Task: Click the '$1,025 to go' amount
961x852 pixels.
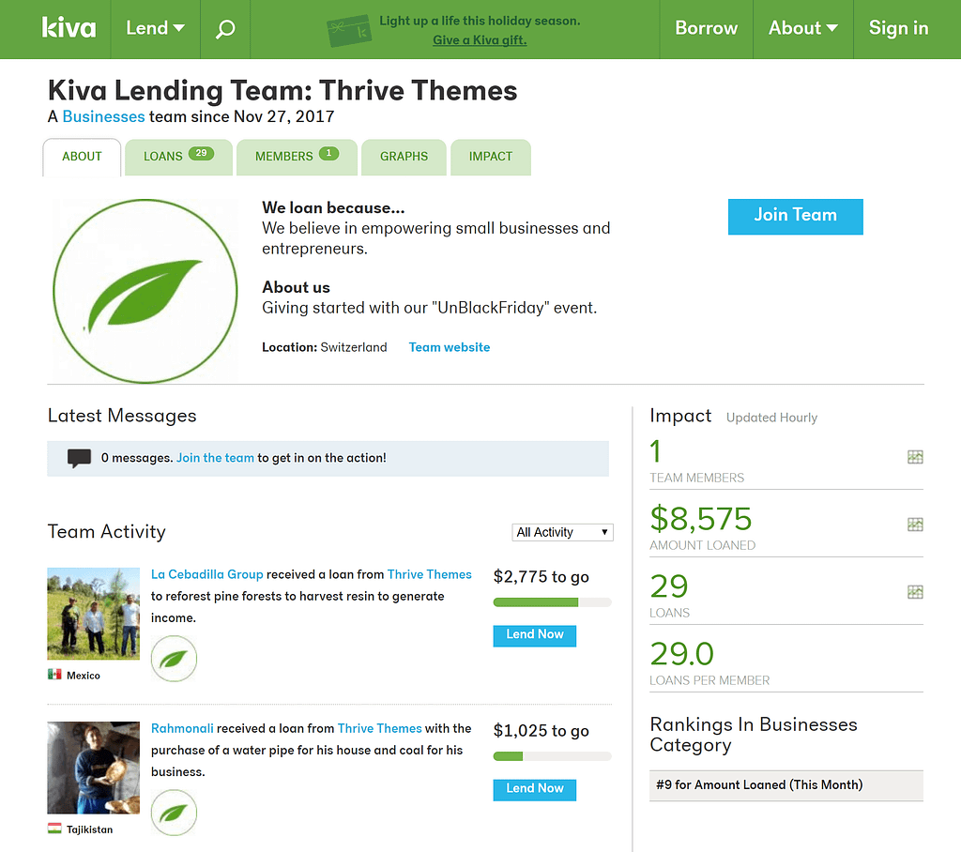Action: click(x=542, y=731)
